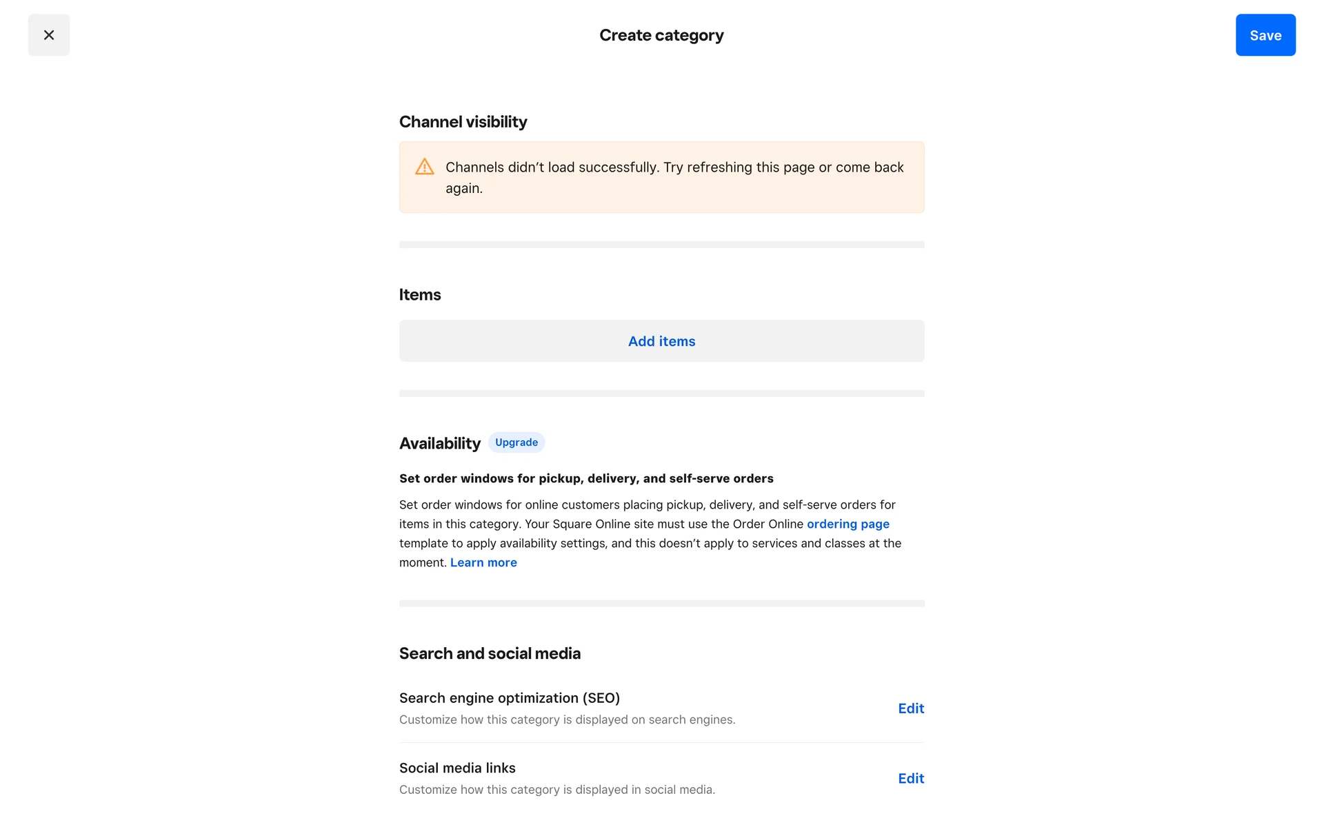The image size is (1324, 827).
Task: Click the Availability section heading
Action: coord(439,443)
